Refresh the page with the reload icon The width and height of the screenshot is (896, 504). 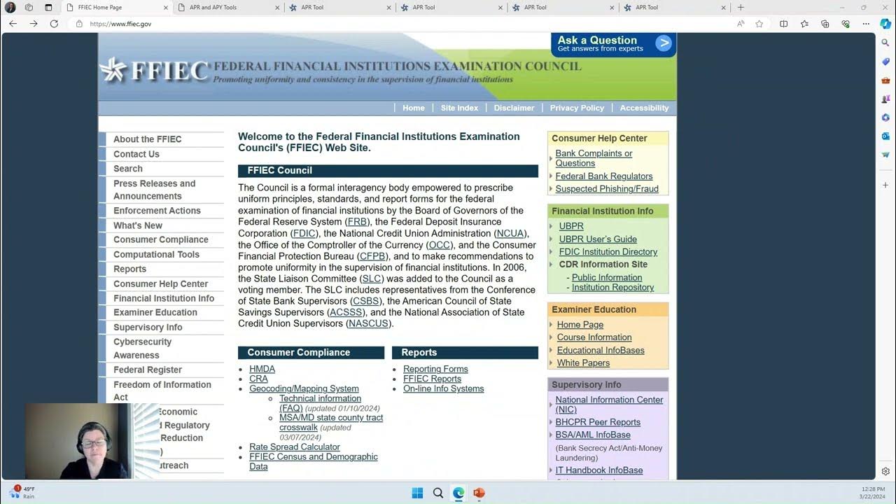[54, 24]
